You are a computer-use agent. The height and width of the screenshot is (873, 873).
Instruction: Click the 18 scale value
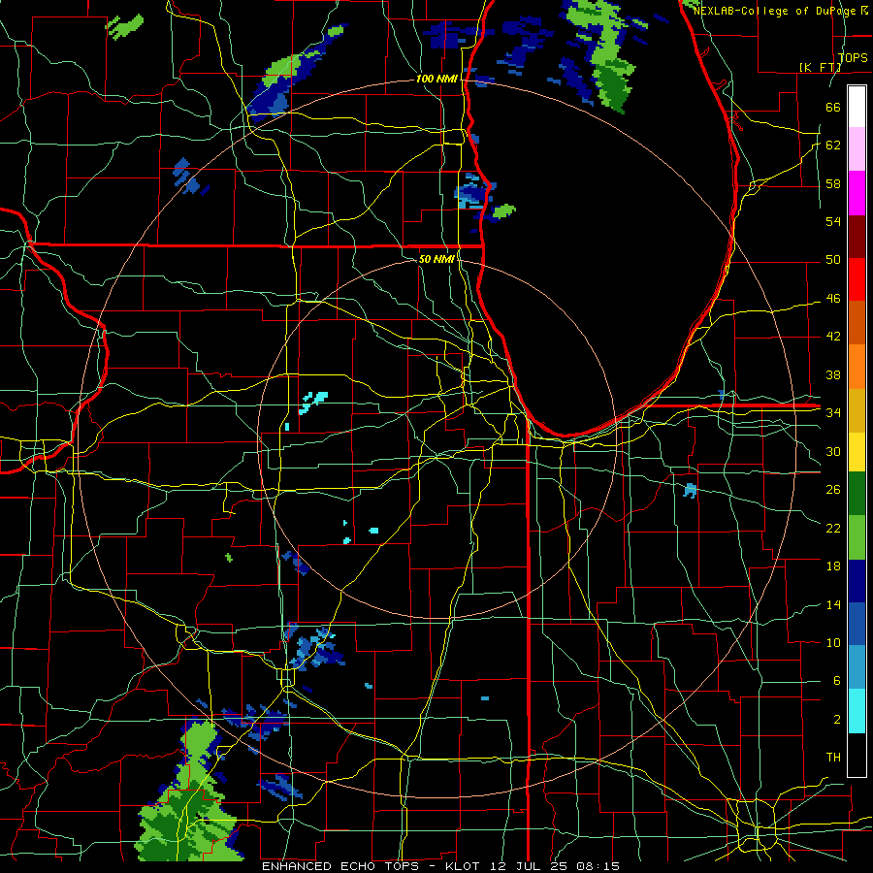(x=833, y=566)
